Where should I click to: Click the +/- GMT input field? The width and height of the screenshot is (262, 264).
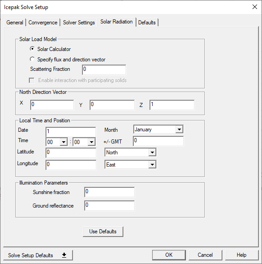tap(158, 141)
